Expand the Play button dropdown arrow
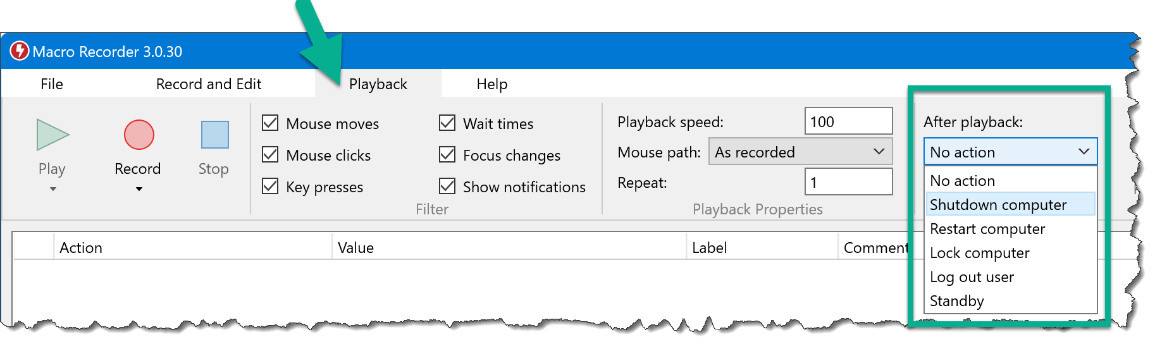 click(53, 189)
